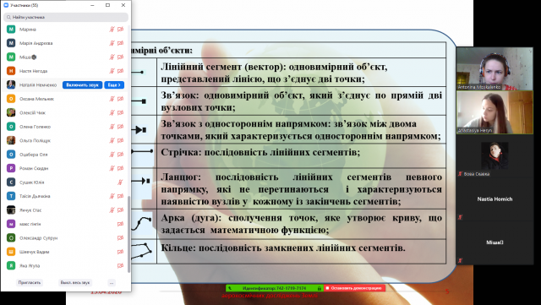
Task: Click the muted microphone icon for Олена Голенко
Action: [x=112, y=127]
